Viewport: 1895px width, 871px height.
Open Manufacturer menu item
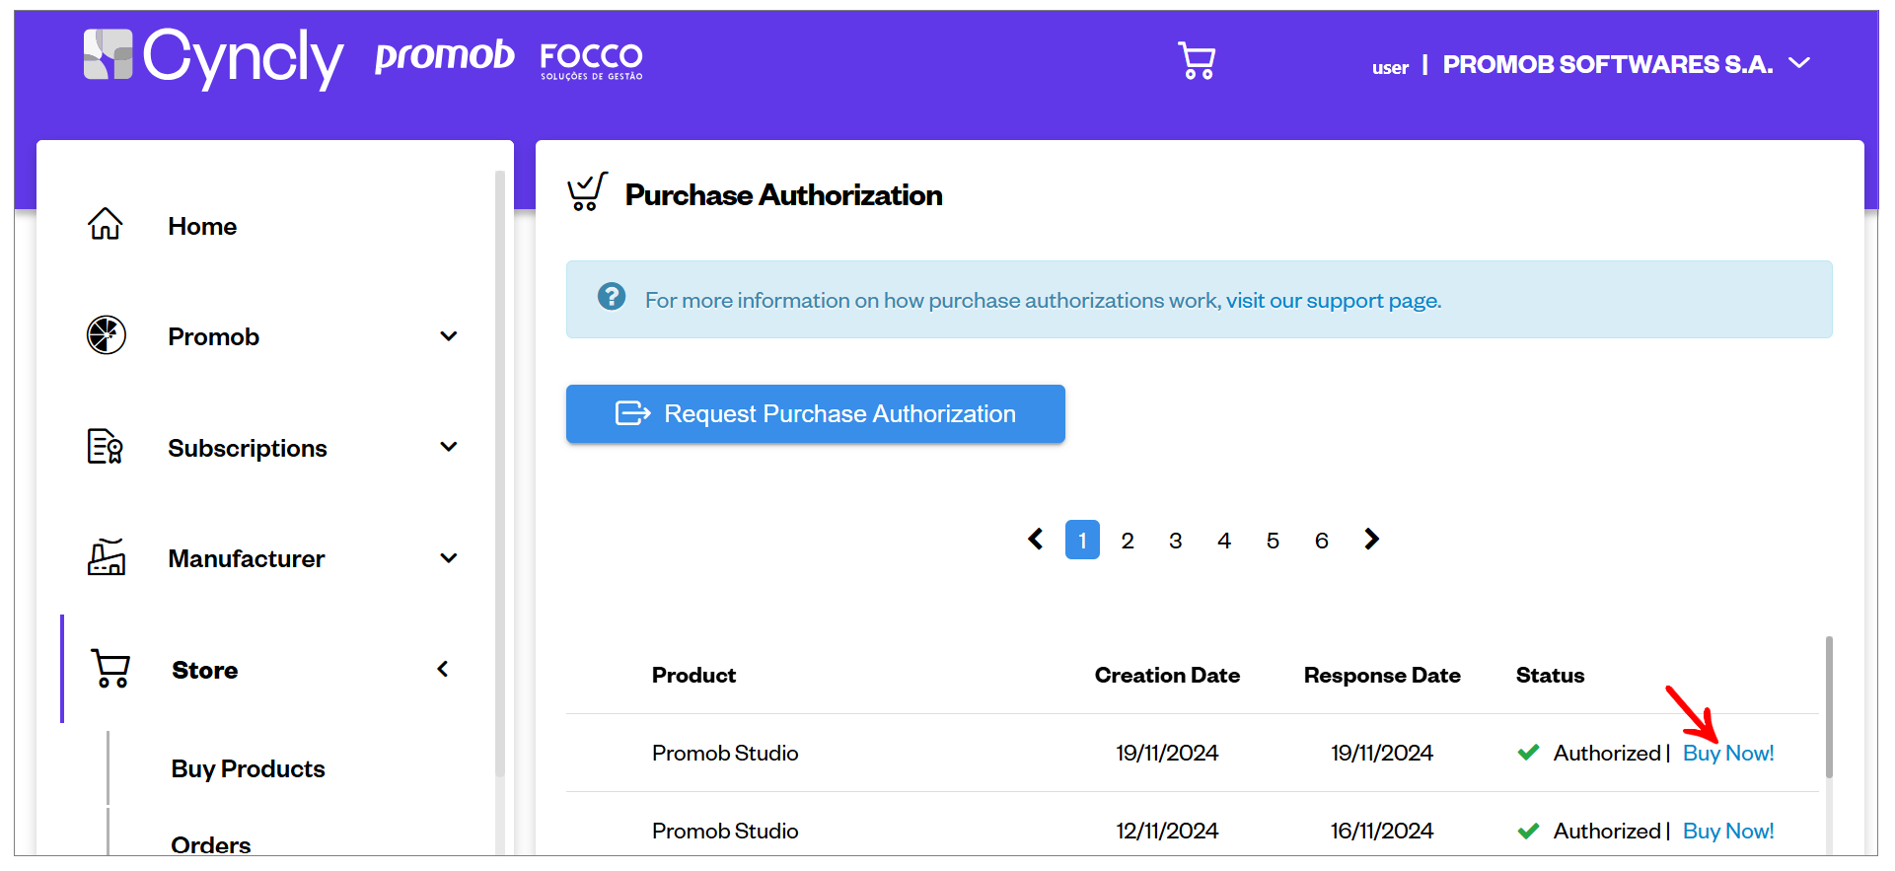[x=247, y=559]
